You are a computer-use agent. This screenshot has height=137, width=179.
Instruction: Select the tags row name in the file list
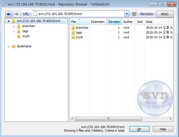pos(79,32)
